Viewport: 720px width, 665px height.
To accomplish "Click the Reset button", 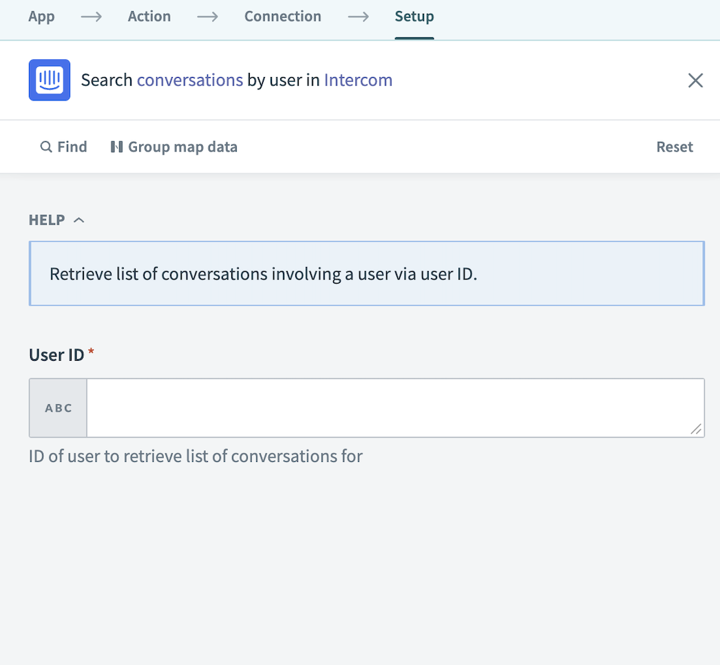I will [x=674, y=147].
